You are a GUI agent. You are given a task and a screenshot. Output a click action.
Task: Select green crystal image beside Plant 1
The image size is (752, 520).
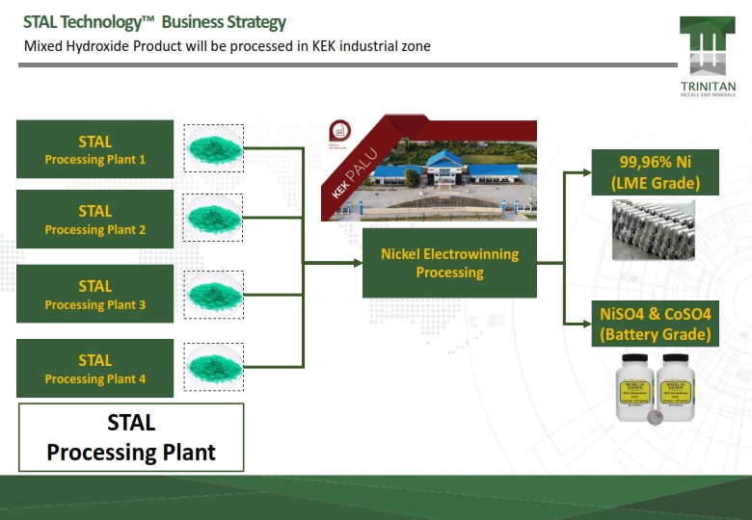tap(213, 148)
